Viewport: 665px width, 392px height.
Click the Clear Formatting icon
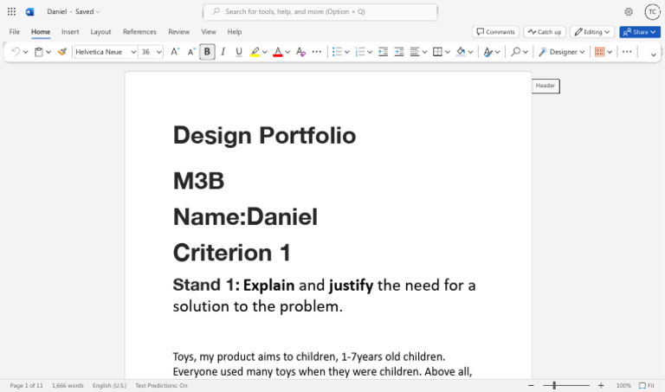point(300,52)
